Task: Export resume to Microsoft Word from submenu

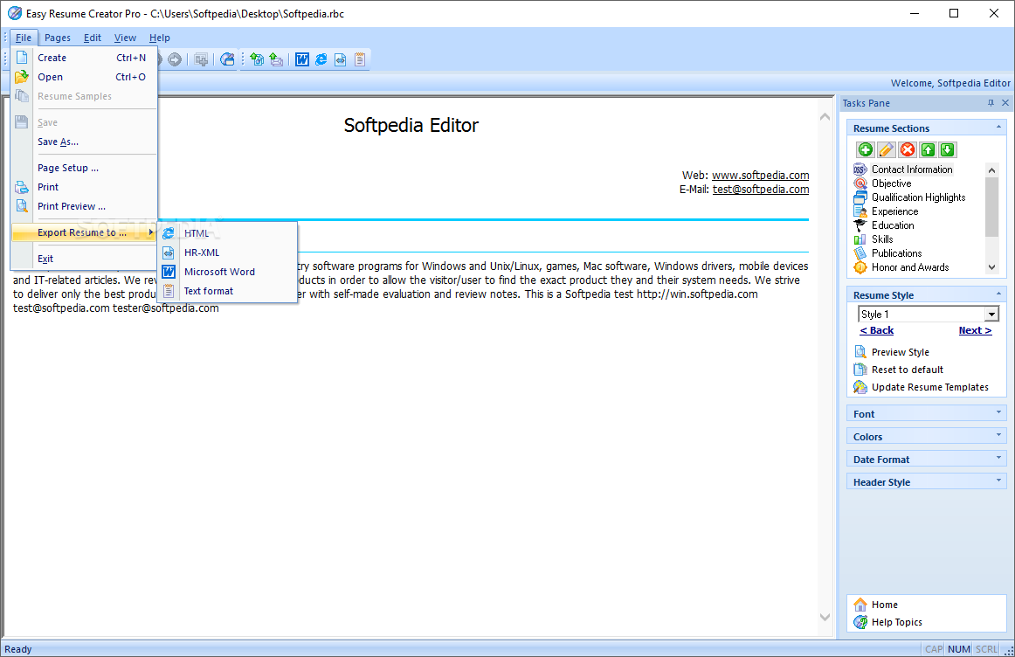Action: (x=227, y=272)
